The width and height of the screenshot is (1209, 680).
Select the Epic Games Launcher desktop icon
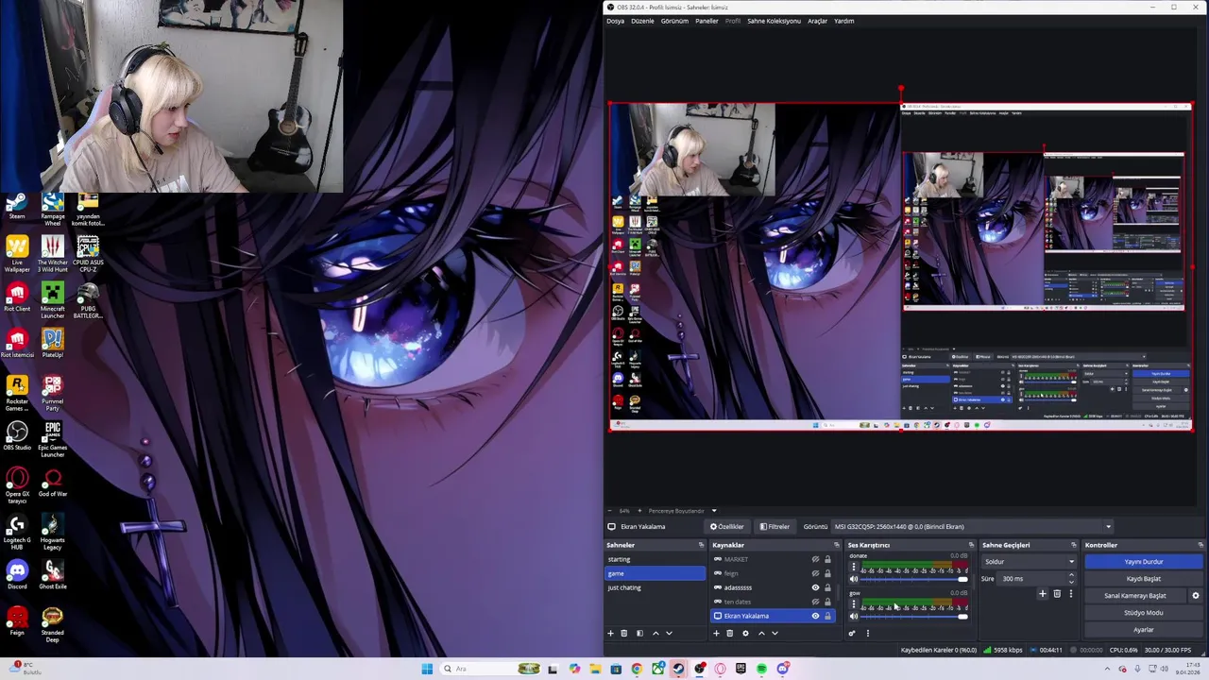53,439
